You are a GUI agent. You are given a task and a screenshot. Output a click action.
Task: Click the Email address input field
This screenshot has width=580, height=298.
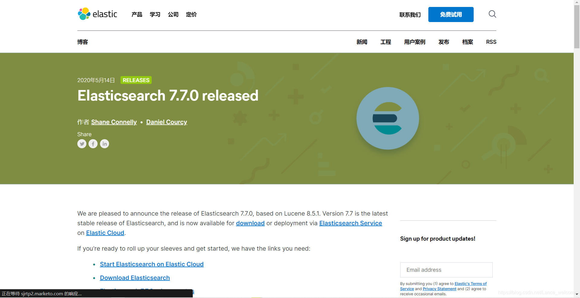[446, 270]
